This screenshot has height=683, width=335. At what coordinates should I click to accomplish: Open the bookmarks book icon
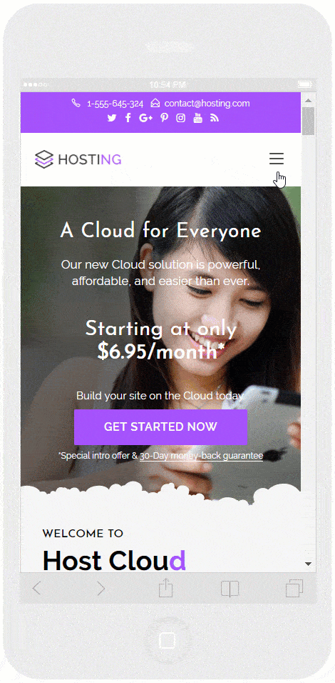[230, 589]
